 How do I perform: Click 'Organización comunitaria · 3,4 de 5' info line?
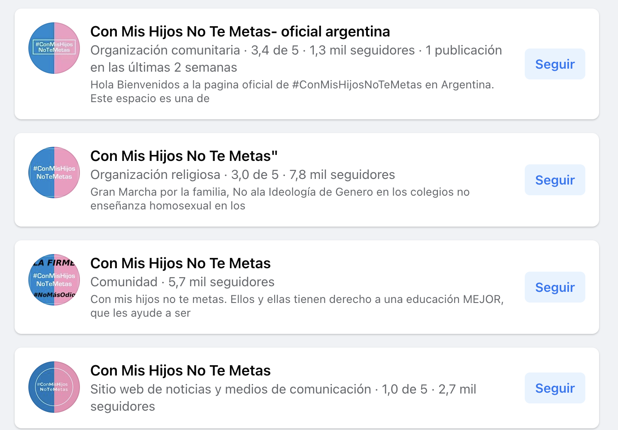pos(194,50)
